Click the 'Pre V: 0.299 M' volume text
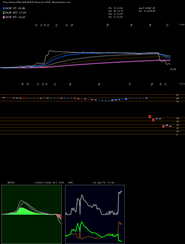 pyautogui.click(x=148, y=11)
